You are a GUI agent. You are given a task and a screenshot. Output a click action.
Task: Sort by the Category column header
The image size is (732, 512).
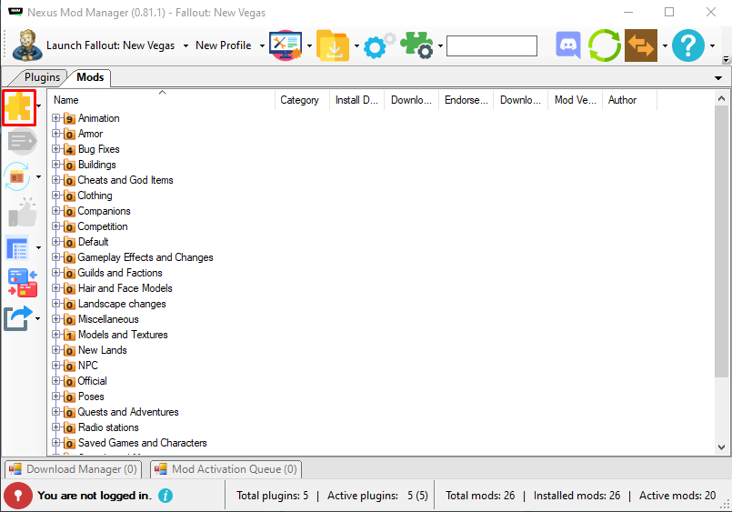click(x=302, y=100)
